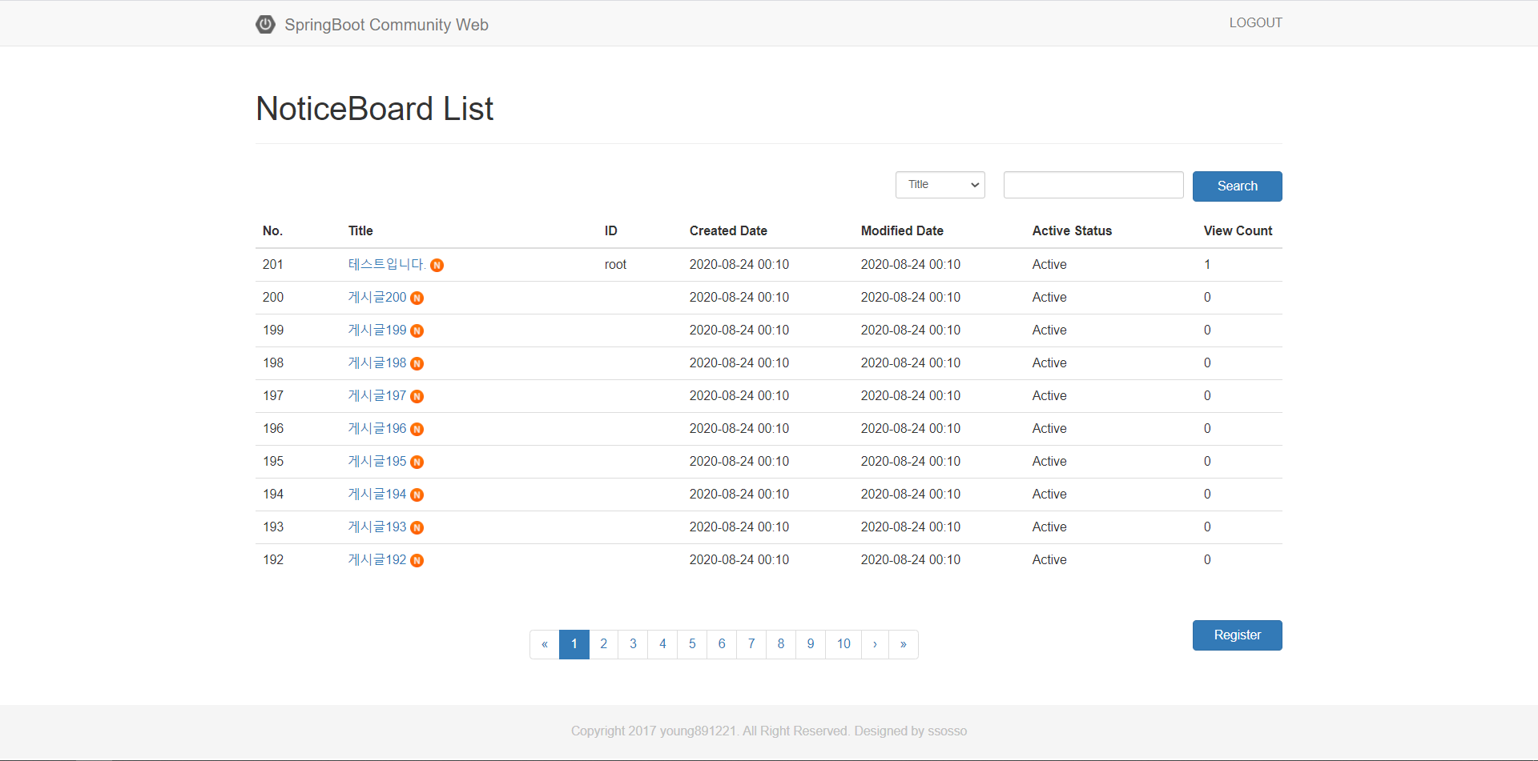Go to page 10 of the list
This screenshot has width=1538, height=761.
pos(843,644)
